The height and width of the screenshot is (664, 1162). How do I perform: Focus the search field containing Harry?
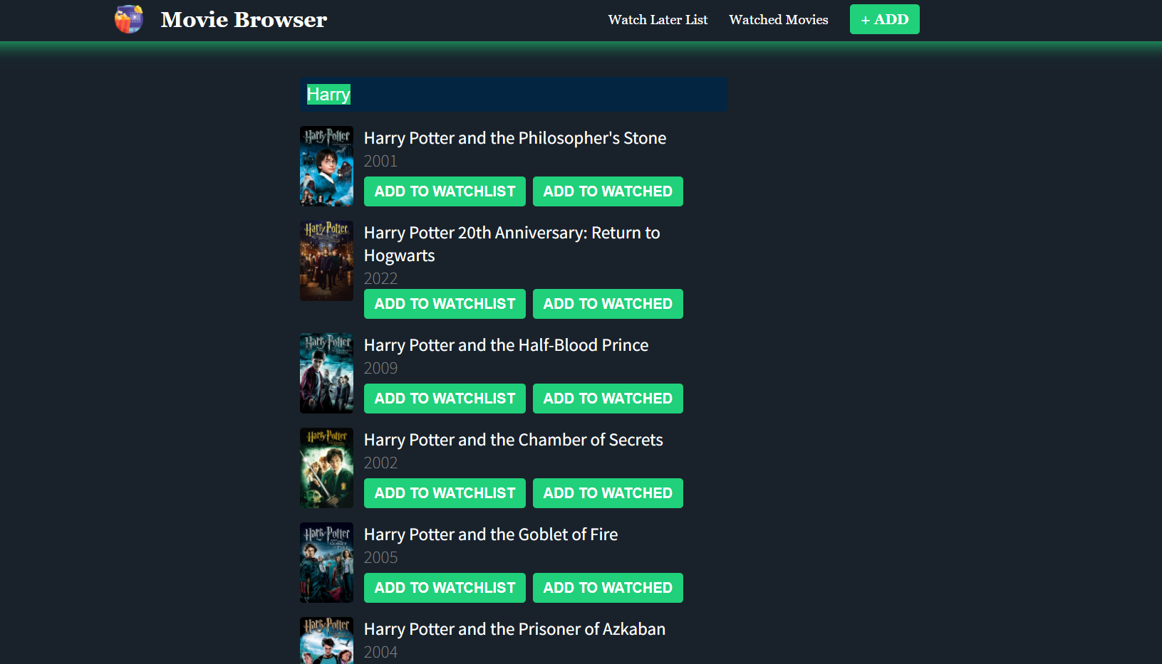(514, 95)
